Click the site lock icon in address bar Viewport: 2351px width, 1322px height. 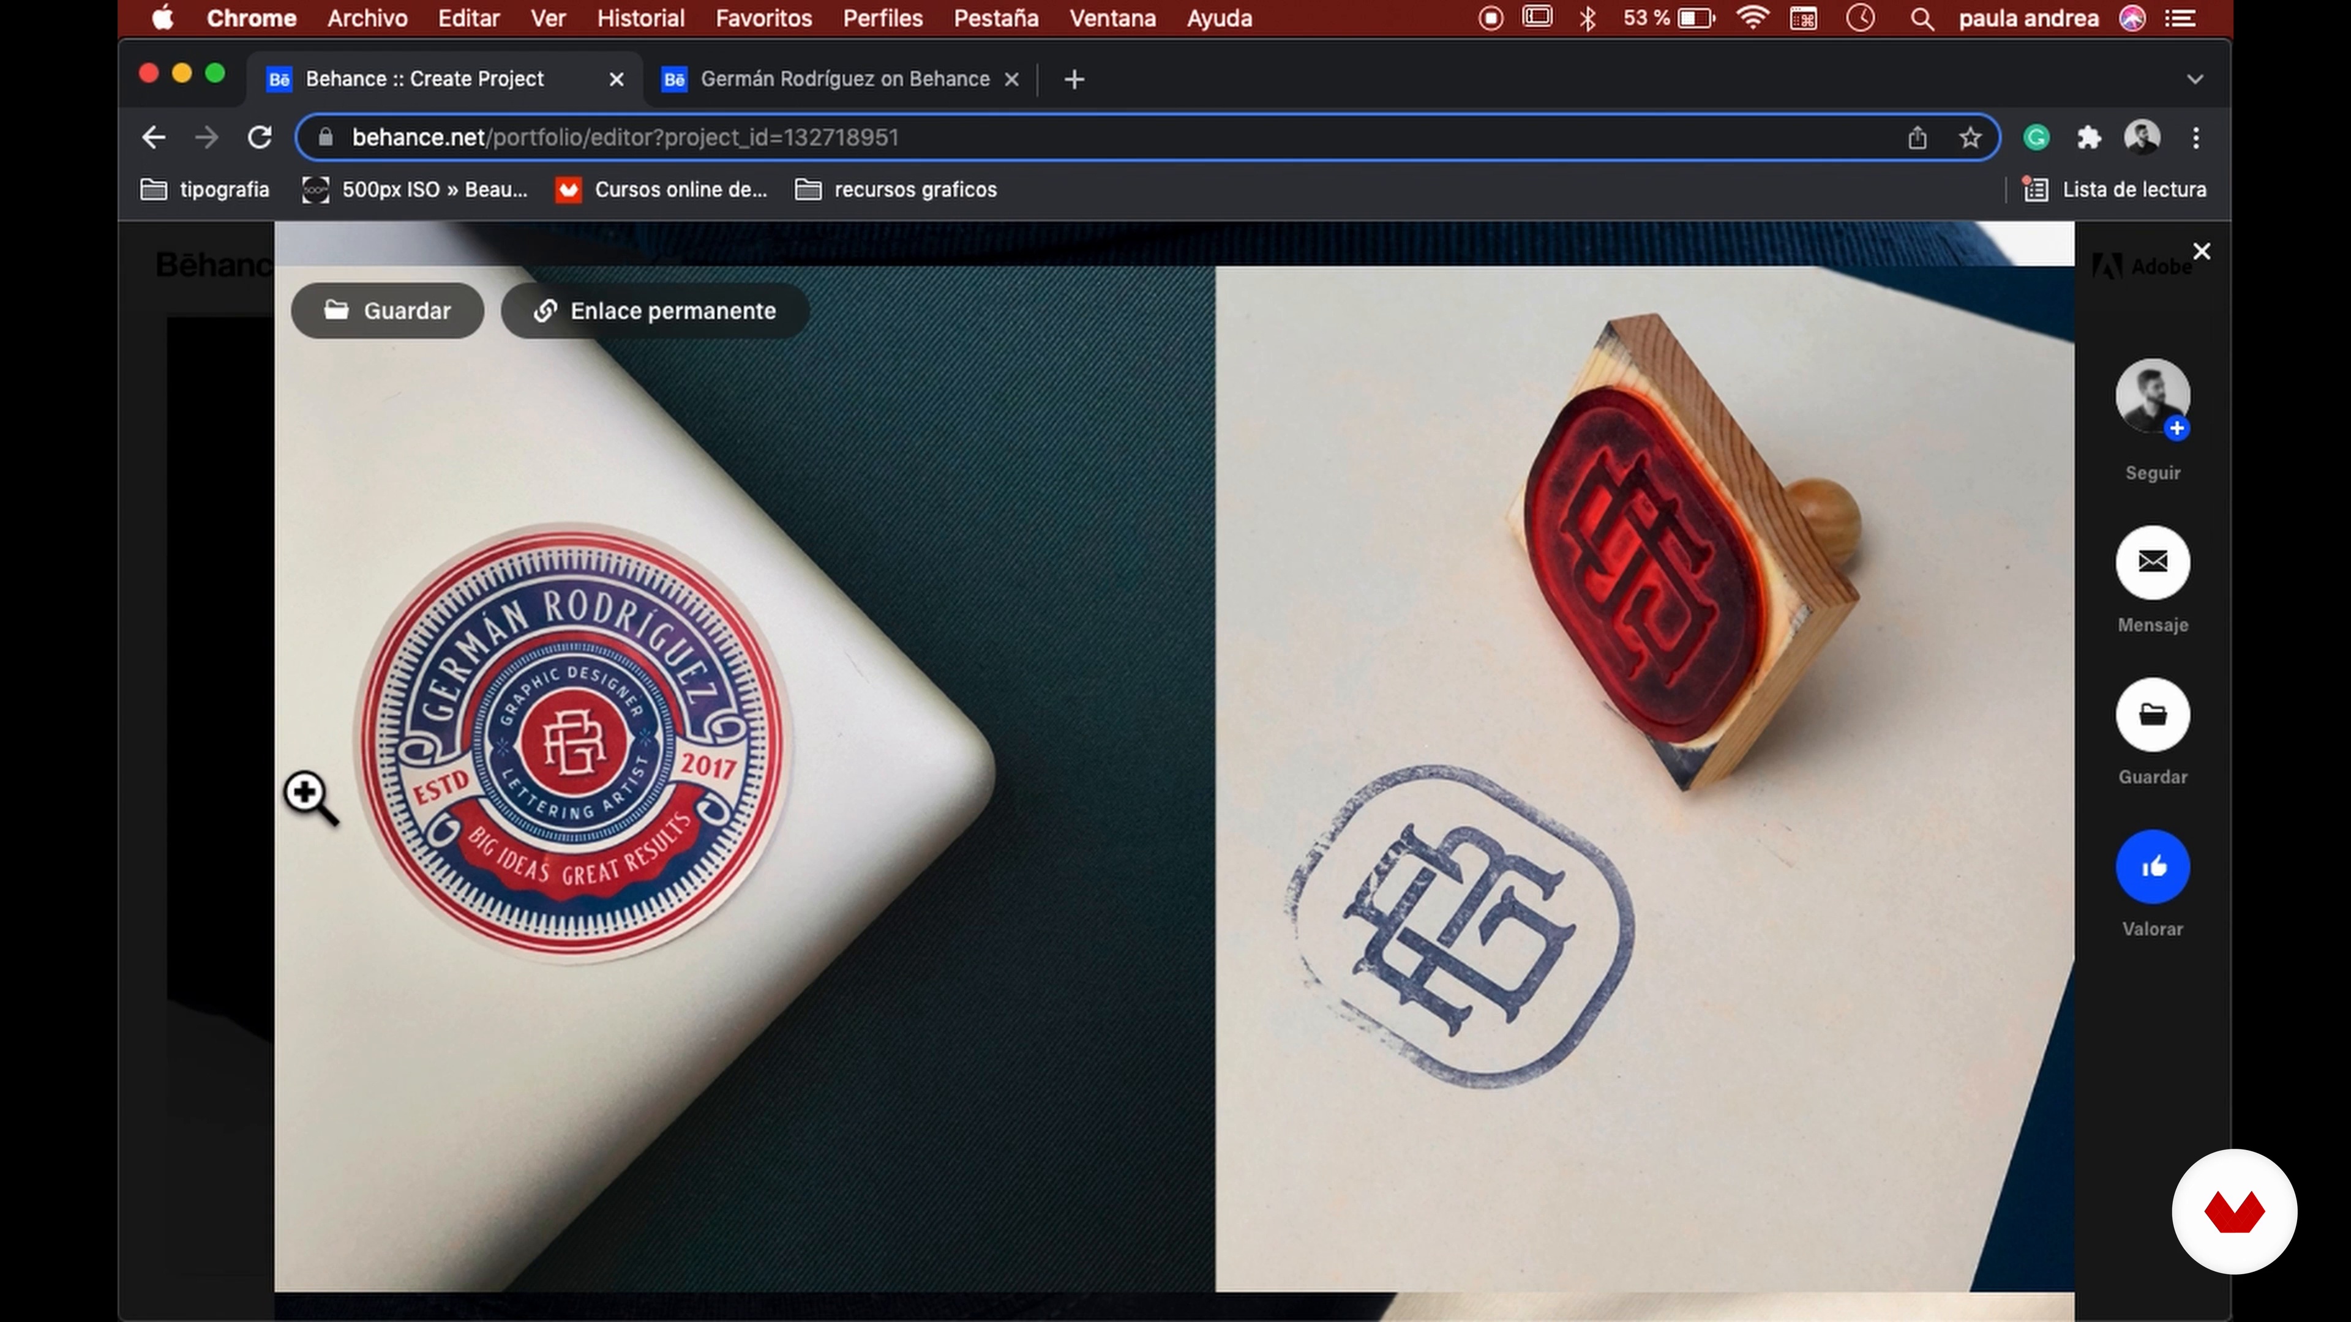coord(325,137)
